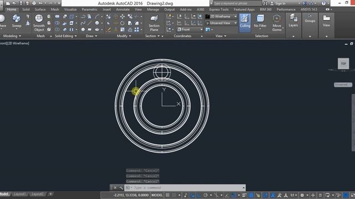
Task: Open the Section Plane tool
Action: [x=154, y=23]
